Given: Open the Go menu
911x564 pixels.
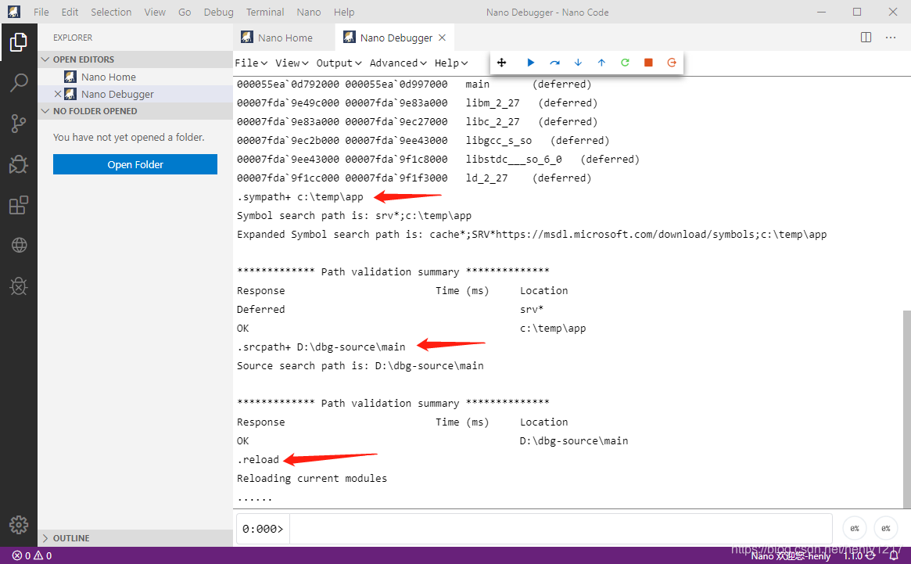Looking at the screenshot, I should click(185, 13).
